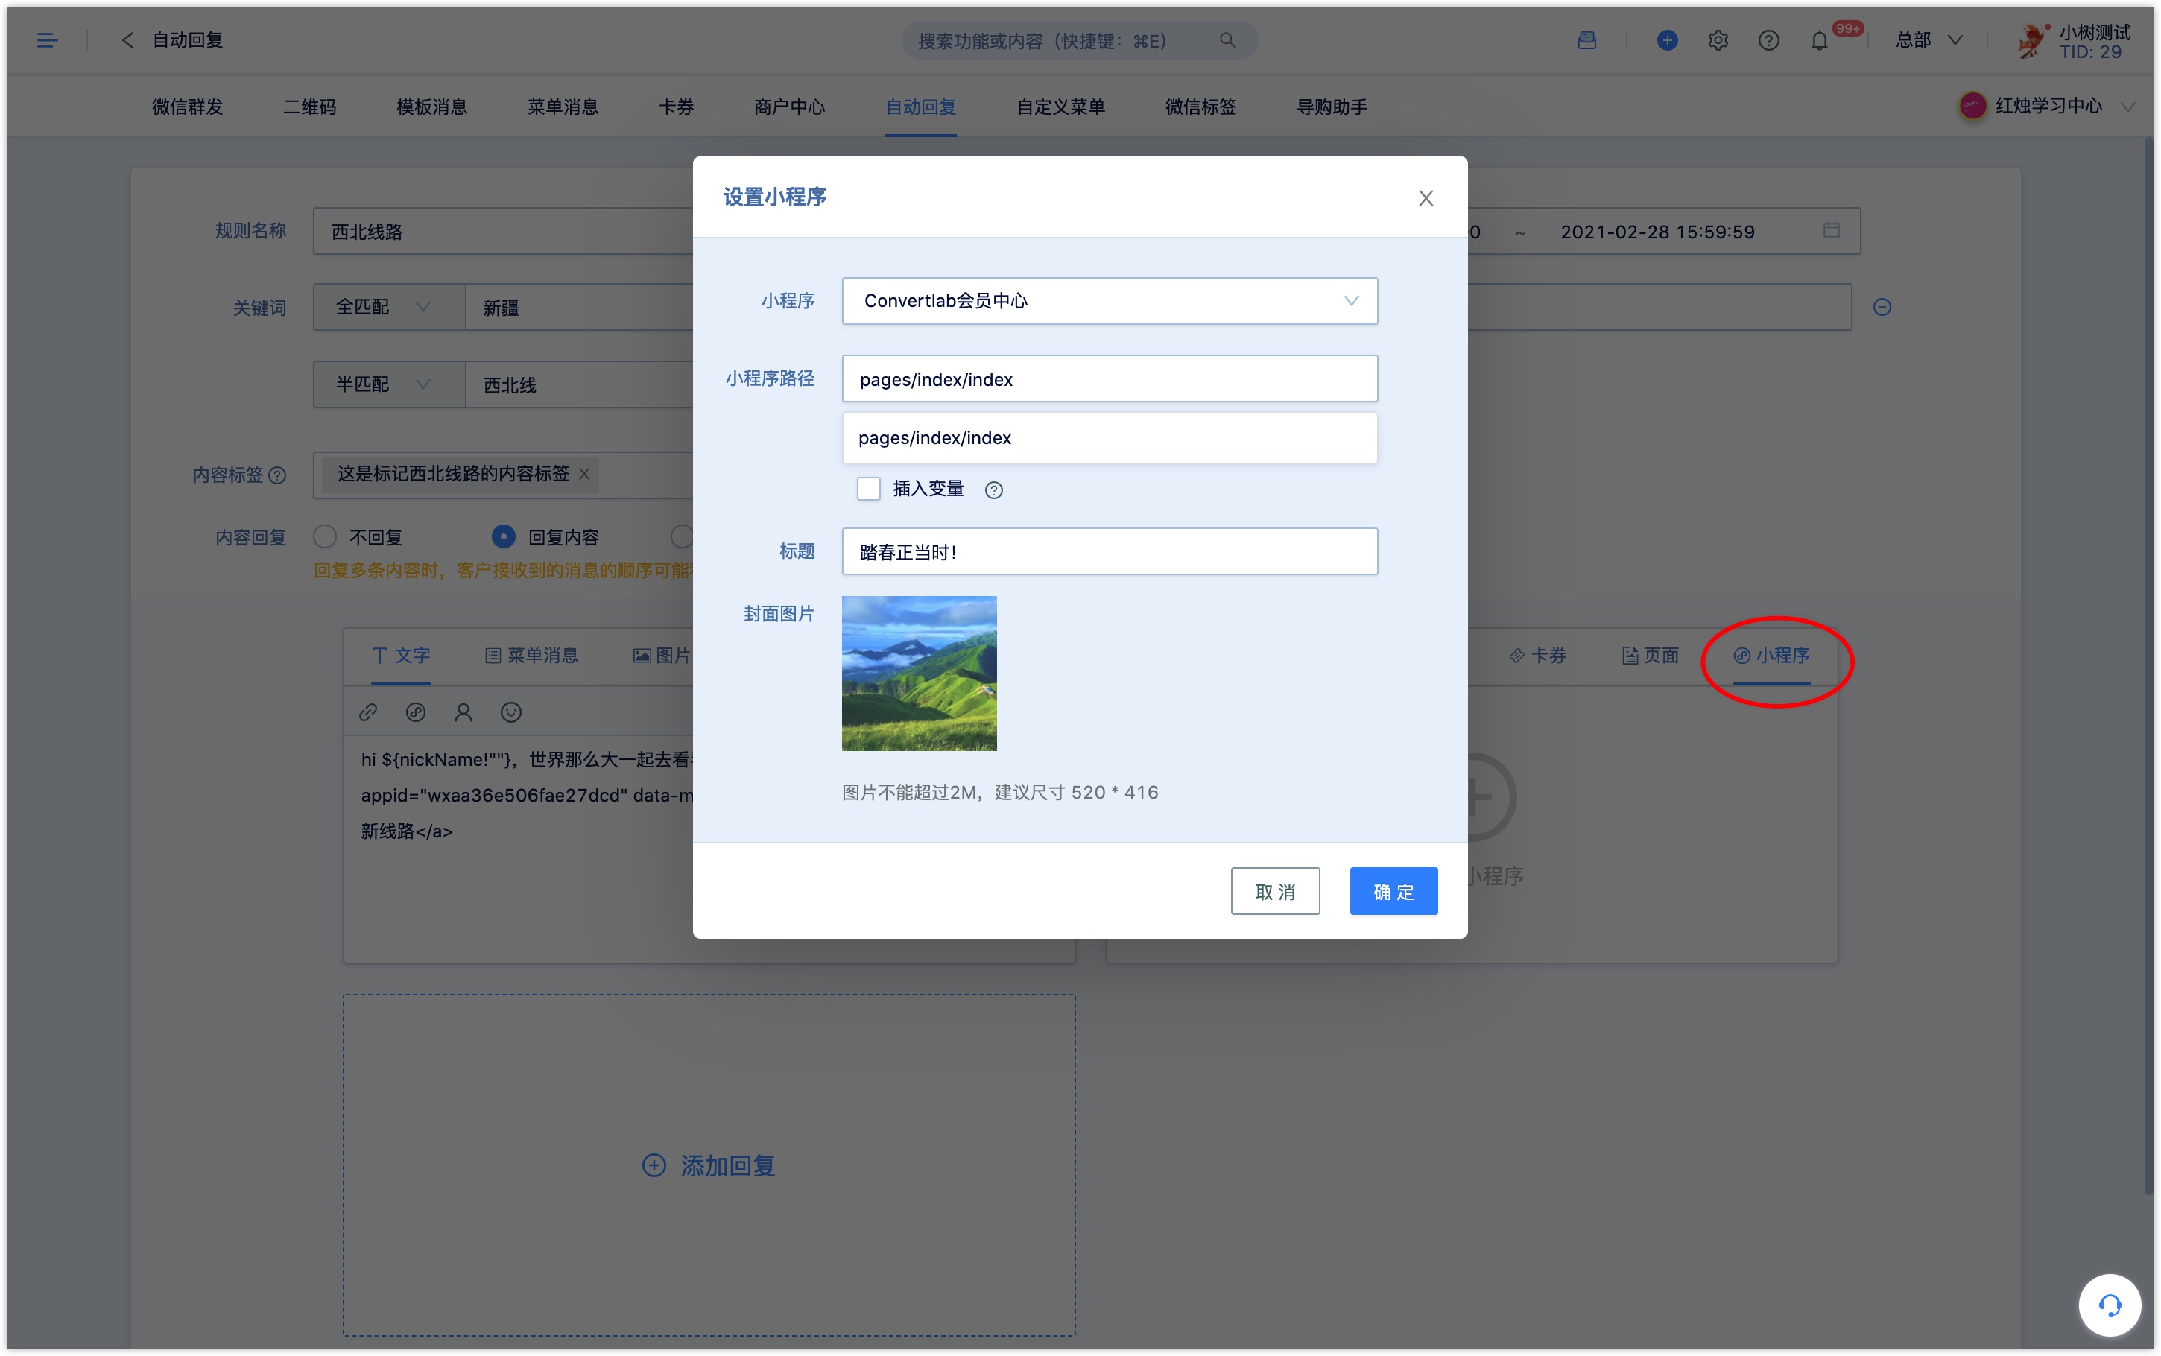Expand the 红烛学习中心 account dropdown
2161x1356 pixels.
pos(2126,107)
